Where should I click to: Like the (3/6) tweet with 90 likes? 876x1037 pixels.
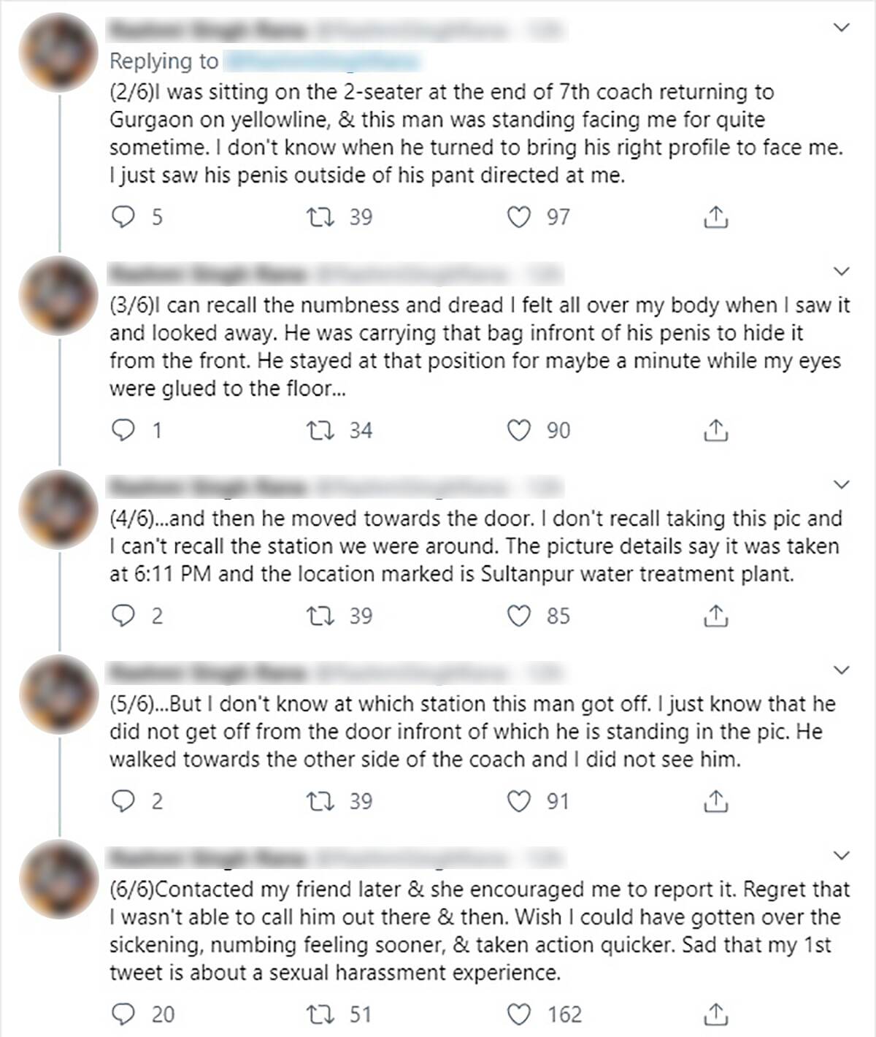point(518,430)
